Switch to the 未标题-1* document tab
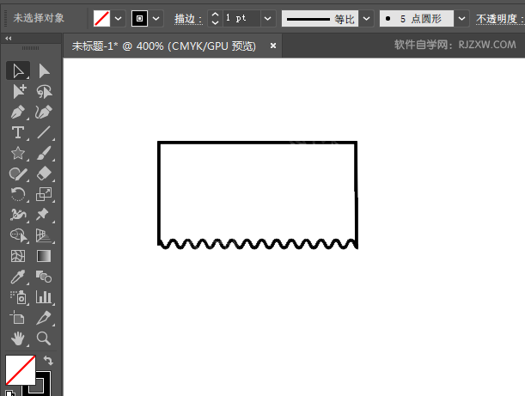Screen dimensions: 525x396 coord(164,46)
